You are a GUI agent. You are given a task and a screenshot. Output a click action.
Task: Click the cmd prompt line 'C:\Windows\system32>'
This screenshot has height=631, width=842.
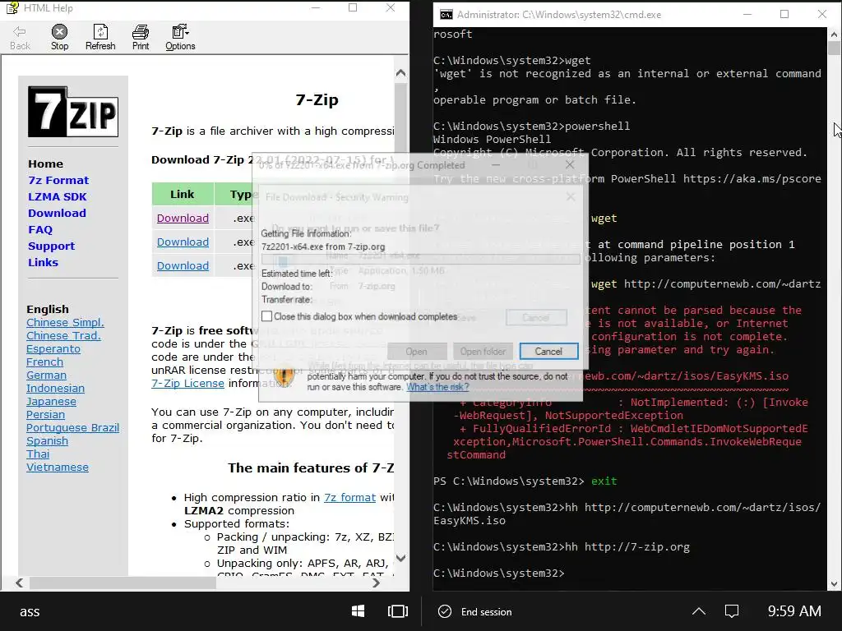(x=499, y=573)
